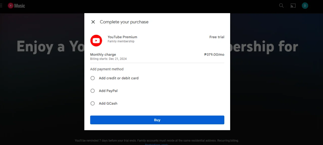
Task: Click the Music wordmark text
Action: (20, 6)
